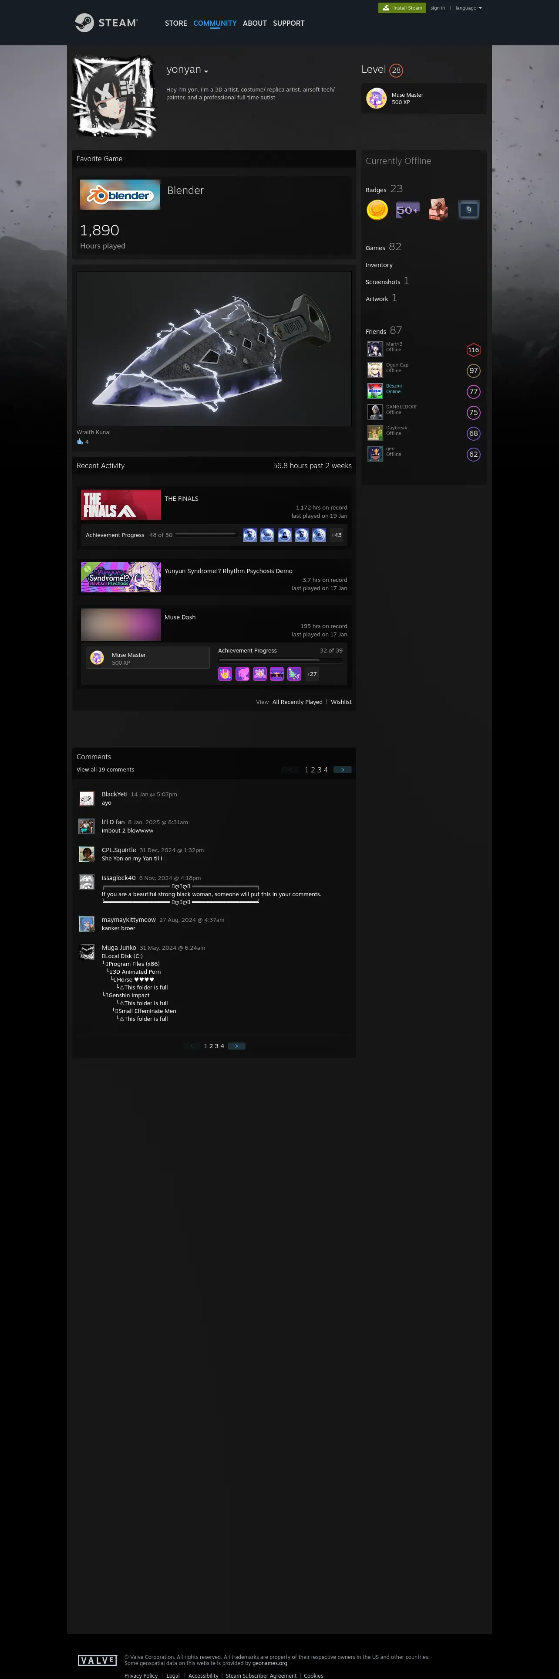The height and width of the screenshot is (1679, 559).
Task: Click the gift box badge icon
Action: pos(438,210)
